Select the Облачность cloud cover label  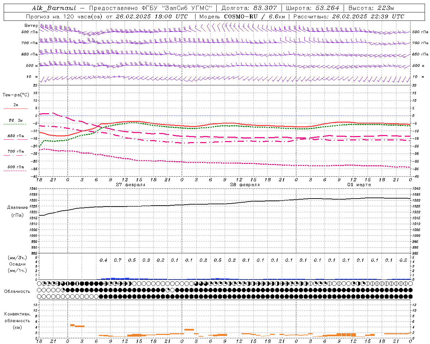point(17,292)
